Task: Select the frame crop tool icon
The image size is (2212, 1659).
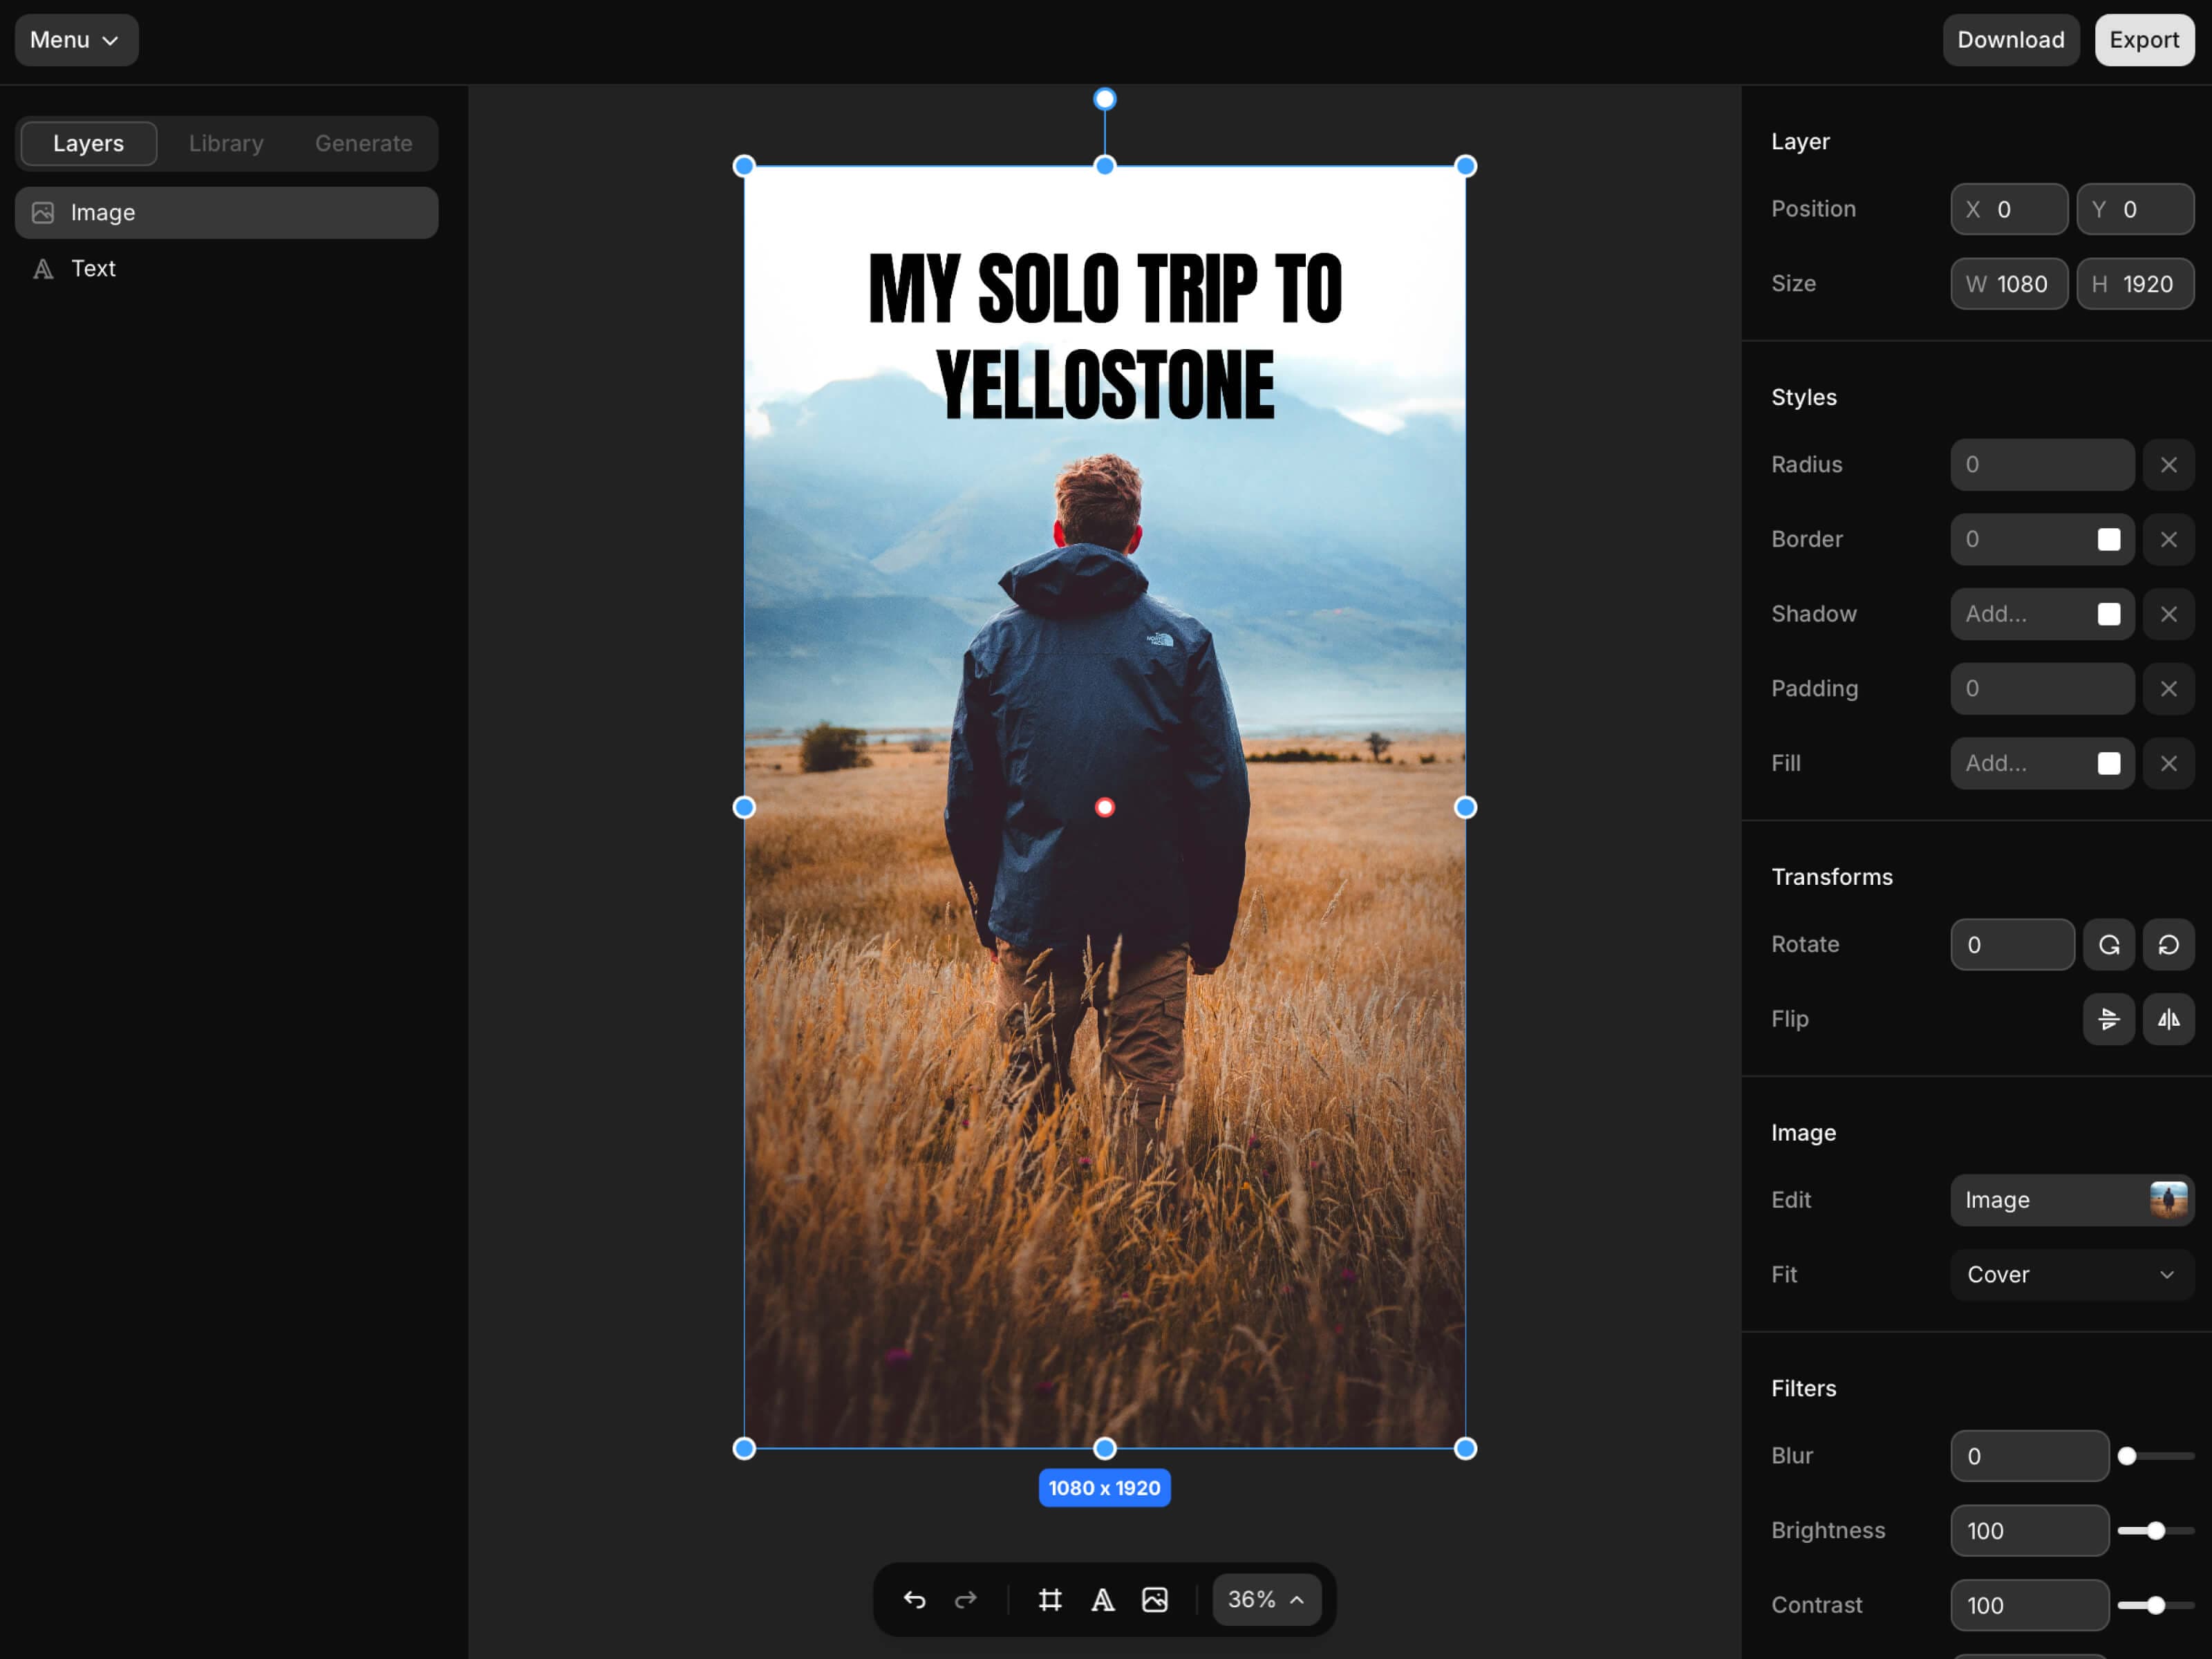Action: [x=1049, y=1600]
